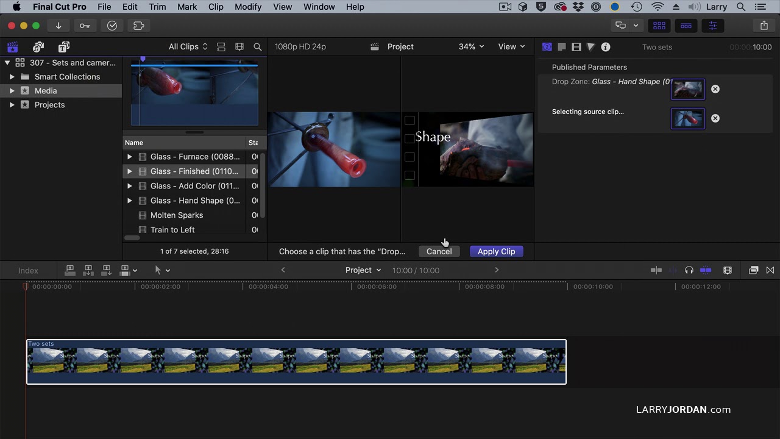Open the Info inspector icon
Screen dimensions: 780x439
tap(605, 47)
